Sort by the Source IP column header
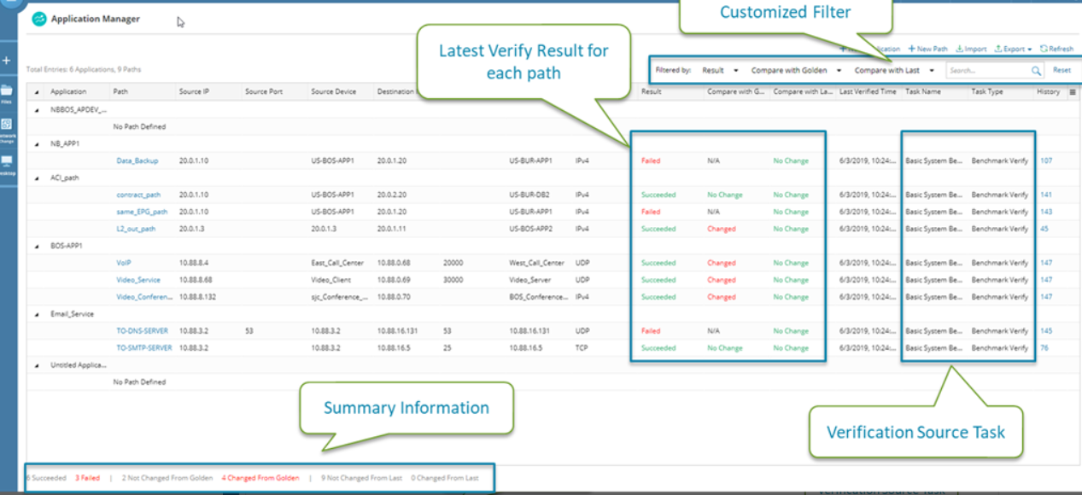 pyautogui.click(x=194, y=91)
